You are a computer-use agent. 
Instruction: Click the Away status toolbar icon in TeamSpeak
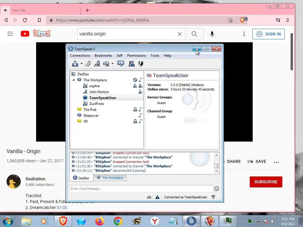[75, 64]
